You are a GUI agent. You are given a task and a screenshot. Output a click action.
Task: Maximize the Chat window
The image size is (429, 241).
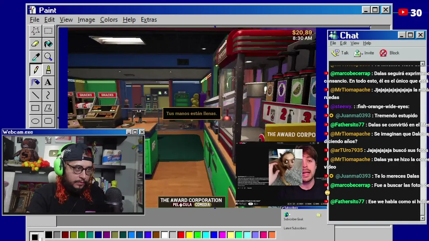[411, 35]
